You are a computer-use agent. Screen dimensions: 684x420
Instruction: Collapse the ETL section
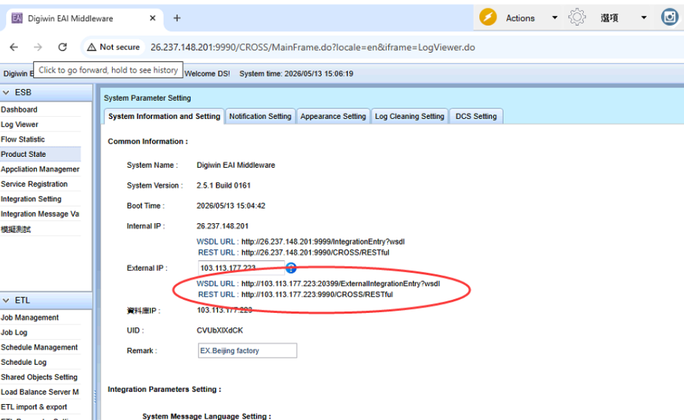click(x=6, y=300)
